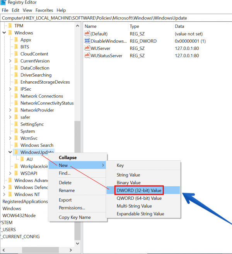
Task: Open the View menu
Action: [27, 10]
